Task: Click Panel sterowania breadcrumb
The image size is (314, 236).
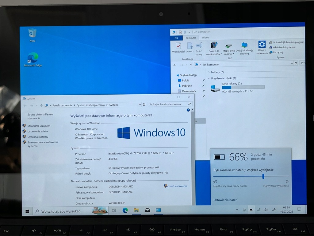Action: 62,105
